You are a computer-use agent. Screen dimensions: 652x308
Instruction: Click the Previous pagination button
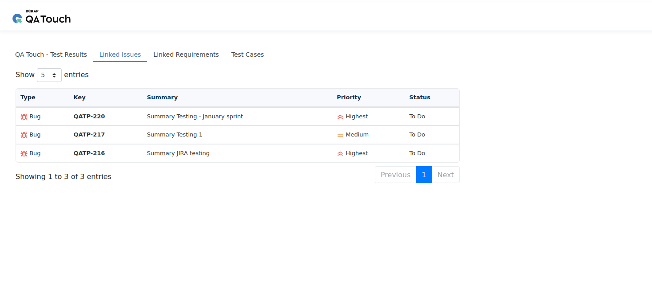(395, 175)
